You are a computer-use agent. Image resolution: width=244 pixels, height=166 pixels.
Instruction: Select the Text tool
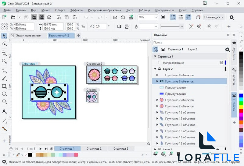pyautogui.click(x=4, y=111)
